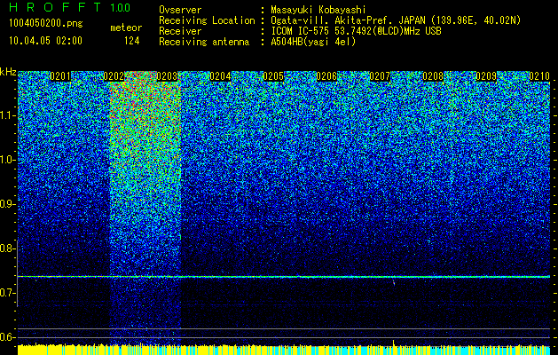Click the 0206 time marker
Screen dimensions: 558x355
coord(326,76)
